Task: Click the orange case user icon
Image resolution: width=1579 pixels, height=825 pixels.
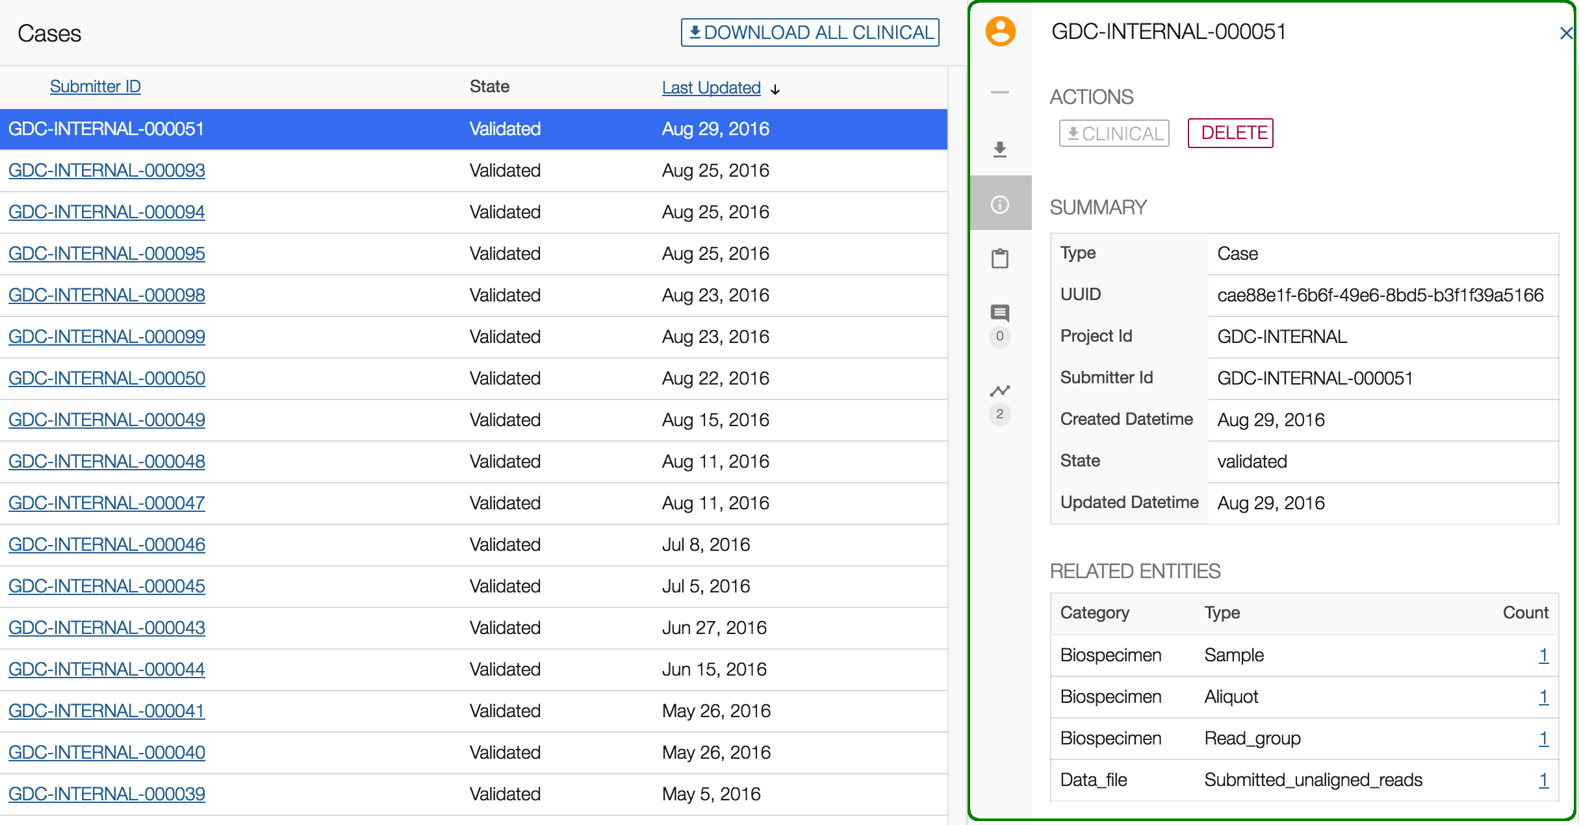Action: (1000, 32)
